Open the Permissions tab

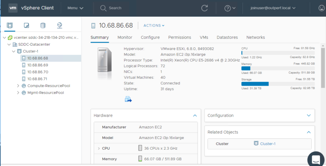click(x=180, y=38)
